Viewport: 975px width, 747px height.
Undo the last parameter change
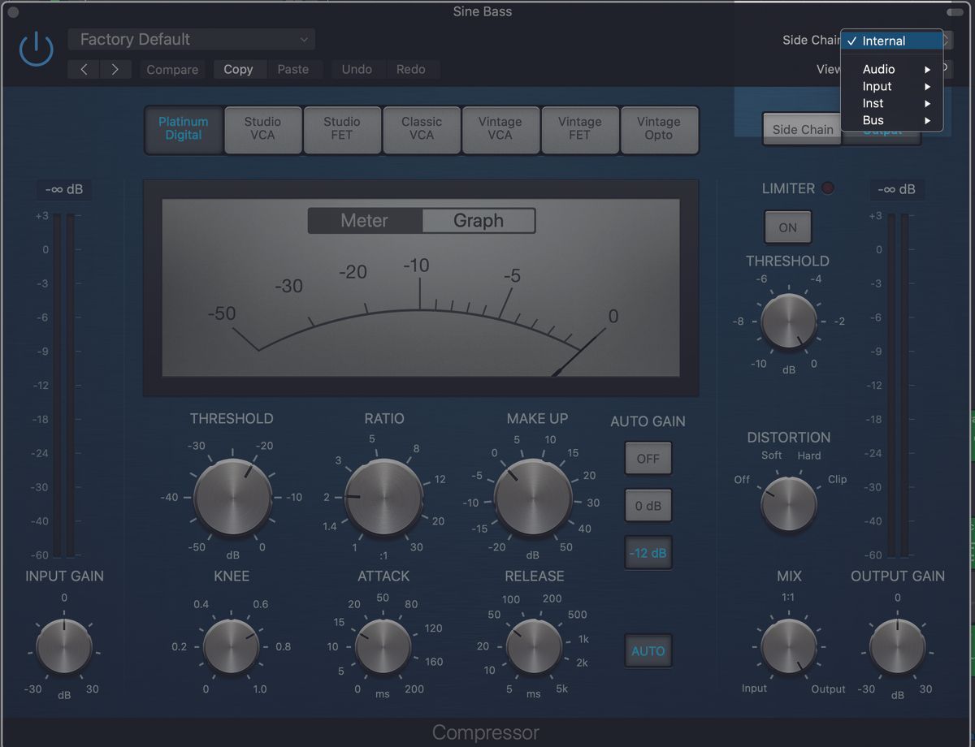357,70
